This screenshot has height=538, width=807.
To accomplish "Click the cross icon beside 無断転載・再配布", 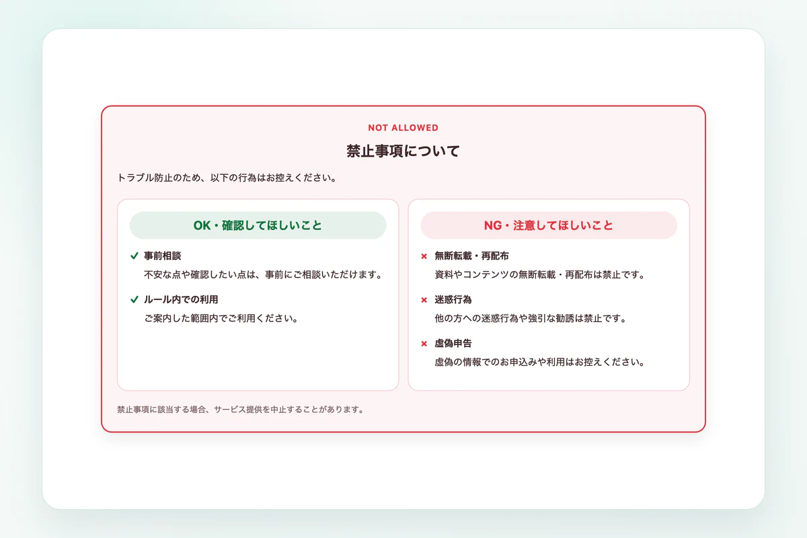I will [x=424, y=256].
